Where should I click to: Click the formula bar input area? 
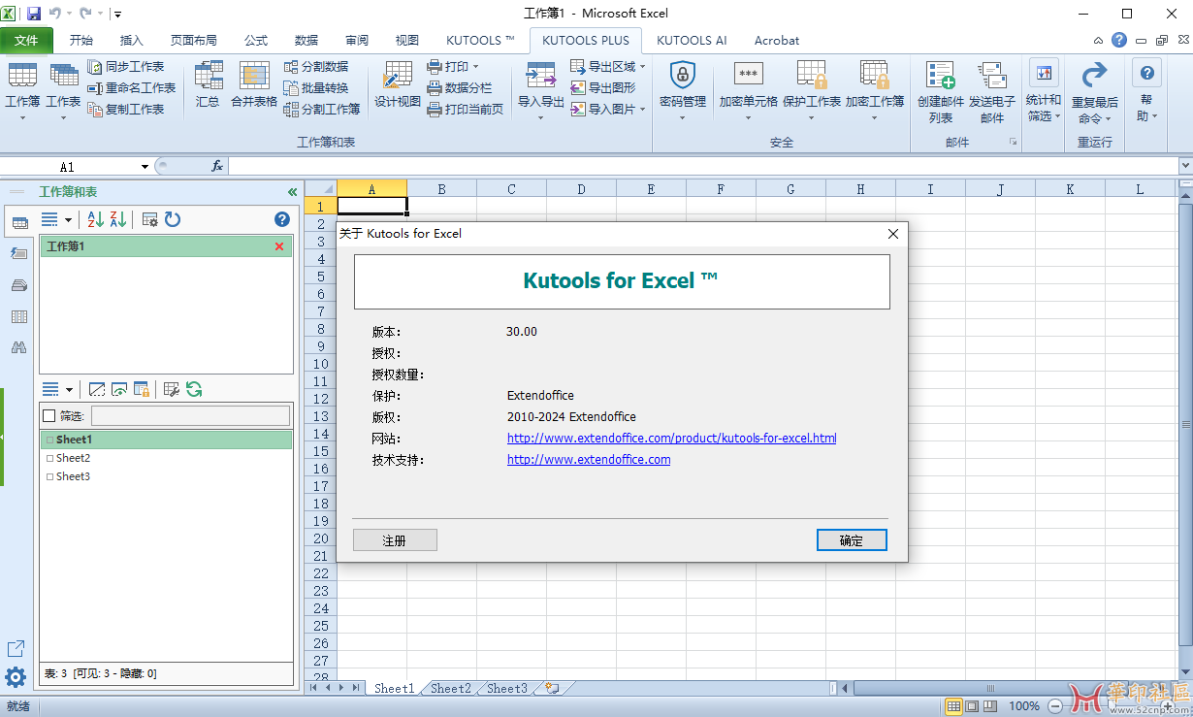[x=701, y=166]
